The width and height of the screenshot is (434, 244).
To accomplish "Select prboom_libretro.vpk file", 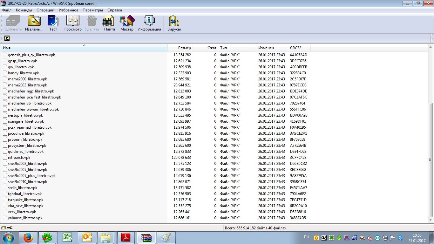I will (x=25, y=139).
